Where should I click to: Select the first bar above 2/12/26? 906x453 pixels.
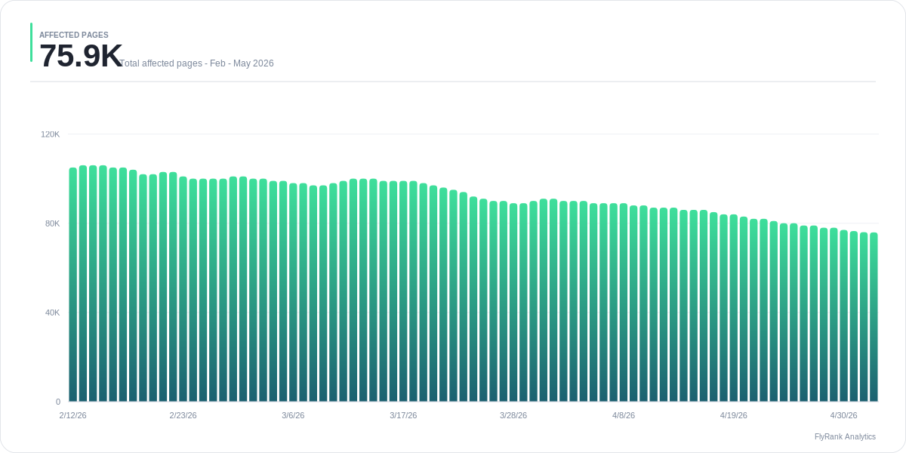(73, 285)
